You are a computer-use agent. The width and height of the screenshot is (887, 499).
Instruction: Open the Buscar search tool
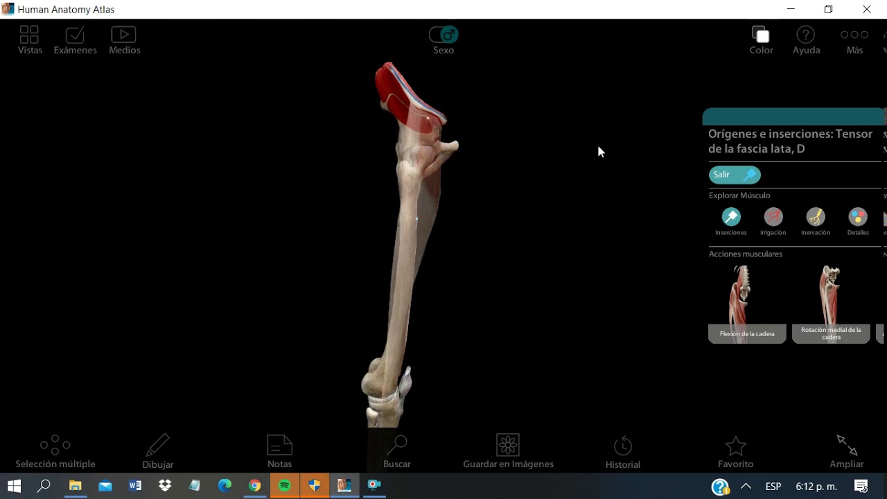397,452
